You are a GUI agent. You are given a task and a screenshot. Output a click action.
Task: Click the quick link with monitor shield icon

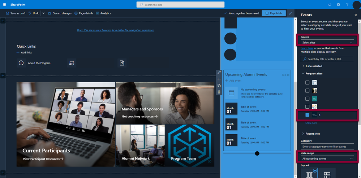(x=72, y=63)
